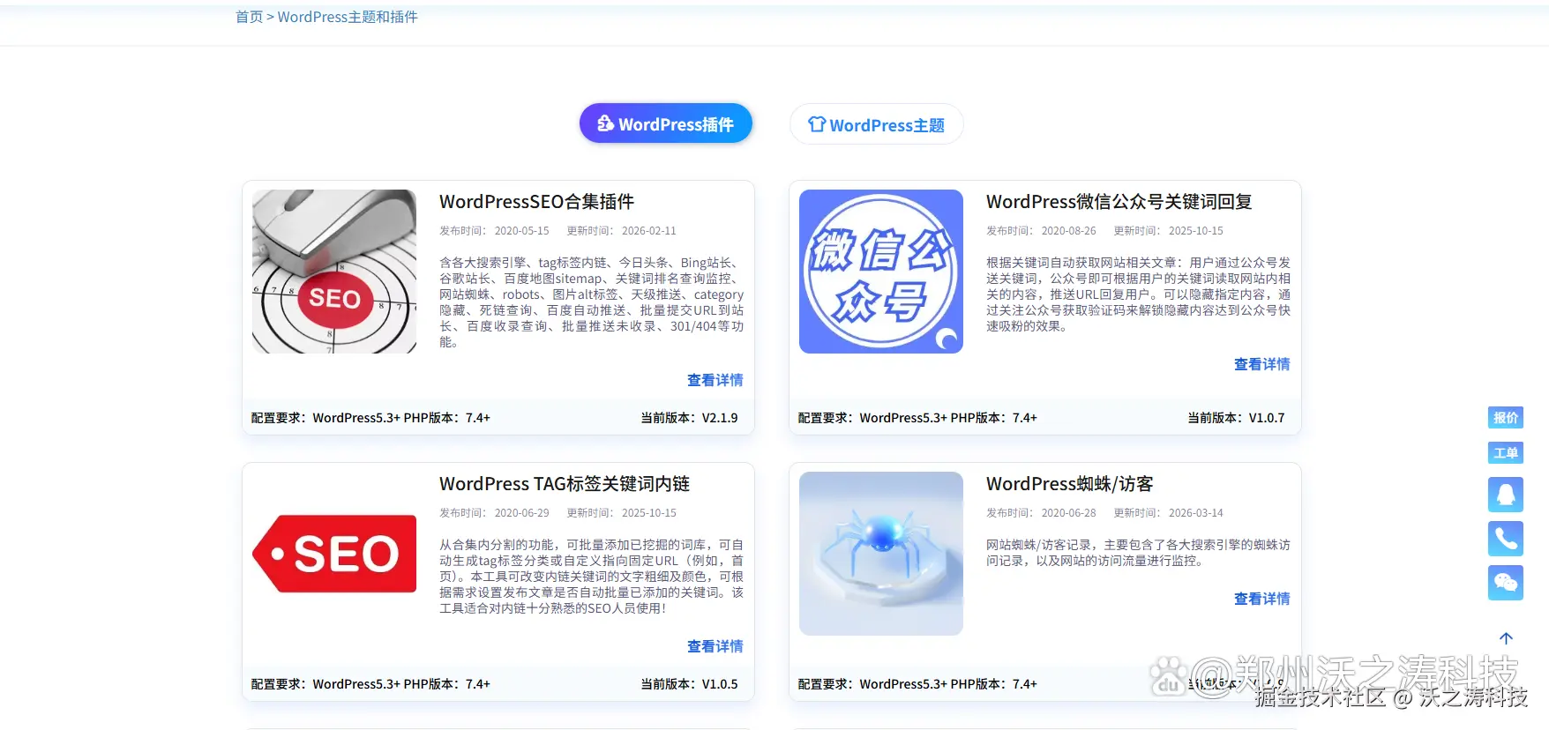This screenshot has height=730, width=1549.
Task: Click the 工单 sidebar button
Action: 1506,453
